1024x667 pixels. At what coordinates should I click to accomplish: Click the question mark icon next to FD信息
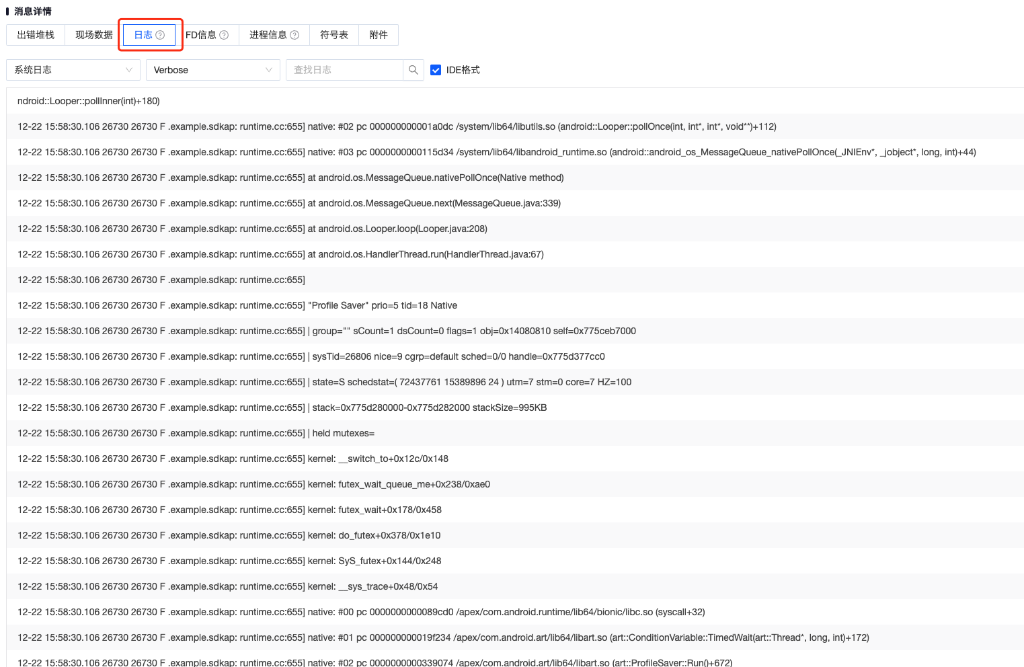click(x=224, y=35)
